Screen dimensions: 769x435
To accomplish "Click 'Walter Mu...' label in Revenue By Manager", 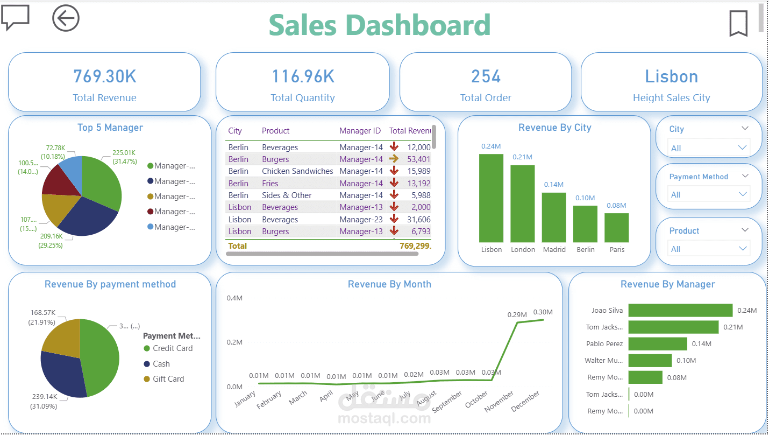I will (604, 360).
